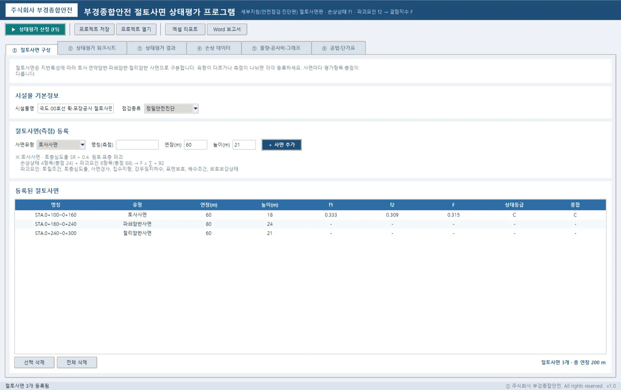Sort table by the 명칭 column header
The width and height of the screenshot is (621, 390).
click(56, 205)
